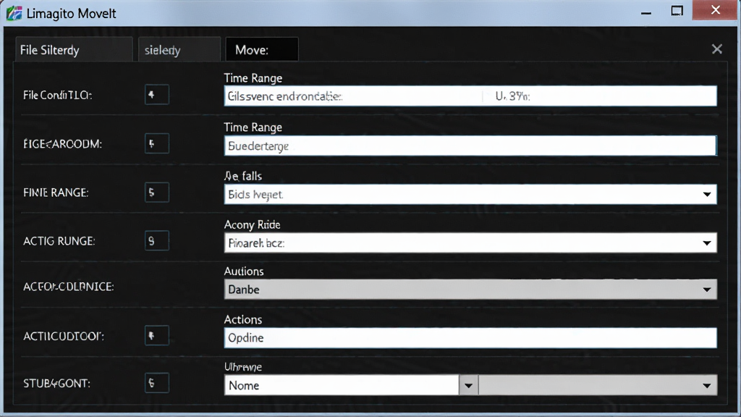This screenshot has height=417, width=741.
Task: Click the small box beside File ConditTLO
Action: click(x=157, y=95)
